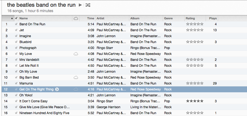This screenshot has width=247, height=116.
Task: Sort songs by the Genre column header
Action: pyautogui.click(x=174, y=18)
